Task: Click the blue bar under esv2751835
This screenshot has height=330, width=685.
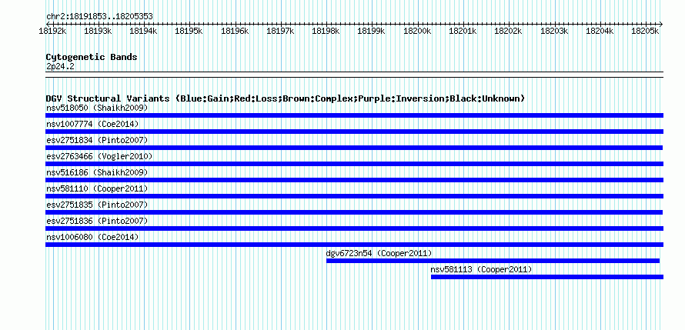Action: [x=354, y=212]
